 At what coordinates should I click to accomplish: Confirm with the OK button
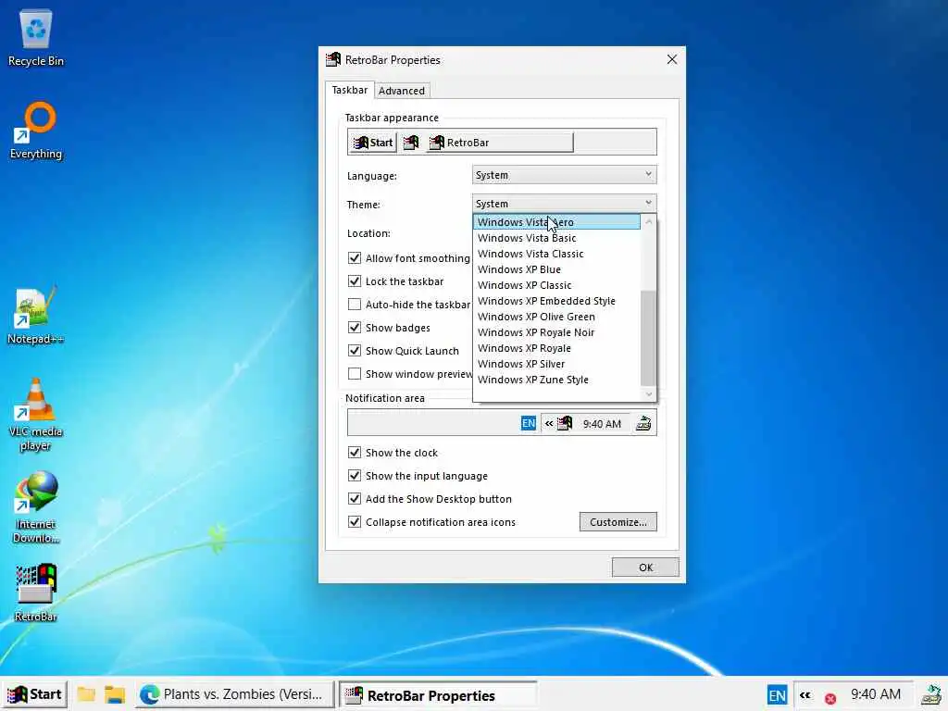pyautogui.click(x=645, y=568)
